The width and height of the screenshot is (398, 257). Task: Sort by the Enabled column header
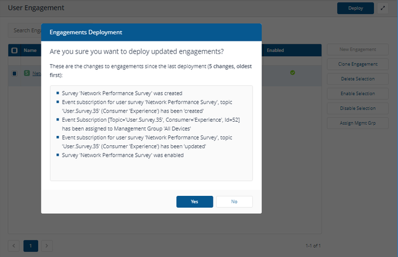point(275,50)
